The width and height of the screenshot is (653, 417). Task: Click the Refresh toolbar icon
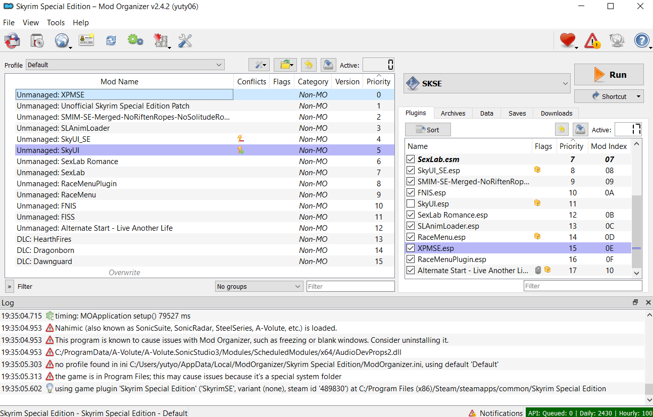pos(111,40)
